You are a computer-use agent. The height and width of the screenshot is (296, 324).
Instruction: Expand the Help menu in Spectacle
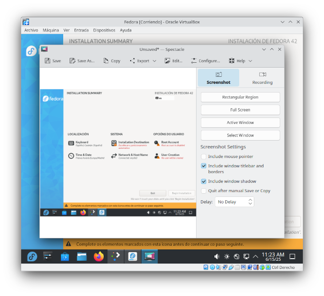(x=240, y=61)
